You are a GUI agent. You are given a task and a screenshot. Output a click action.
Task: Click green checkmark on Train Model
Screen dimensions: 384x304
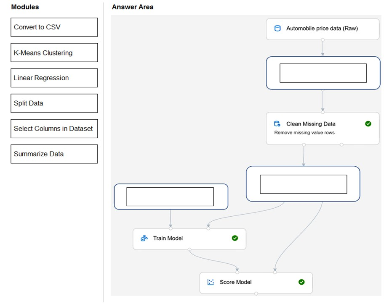[x=235, y=238]
